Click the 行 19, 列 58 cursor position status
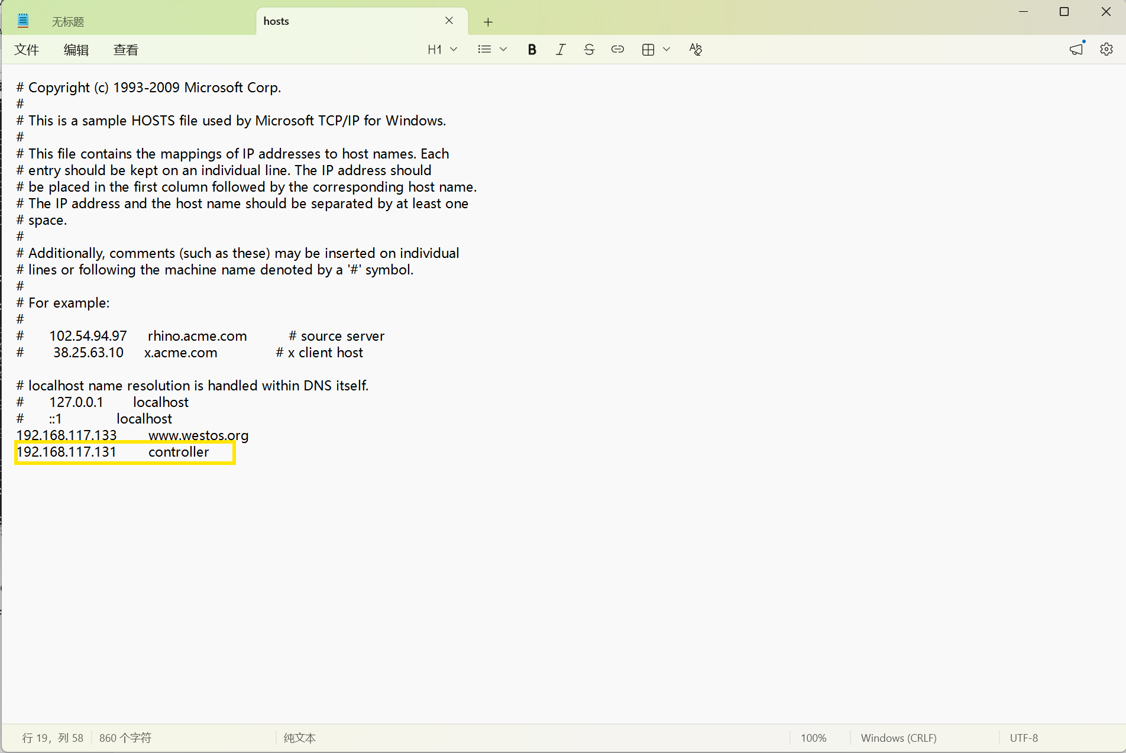 tap(53, 738)
